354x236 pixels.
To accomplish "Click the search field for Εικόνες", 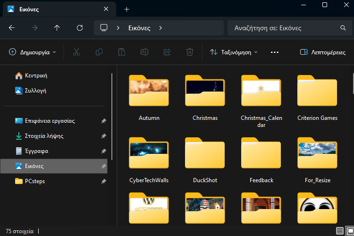I will tap(290, 28).
